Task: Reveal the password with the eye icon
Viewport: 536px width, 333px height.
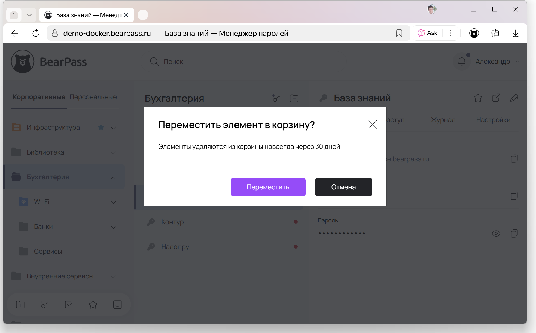Action: pyautogui.click(x=497, y=233)
